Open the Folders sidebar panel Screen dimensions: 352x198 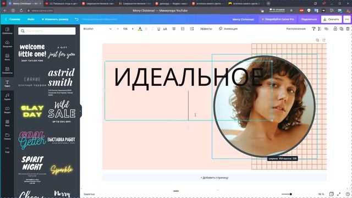pyautogui.click(x=7, y=136)
